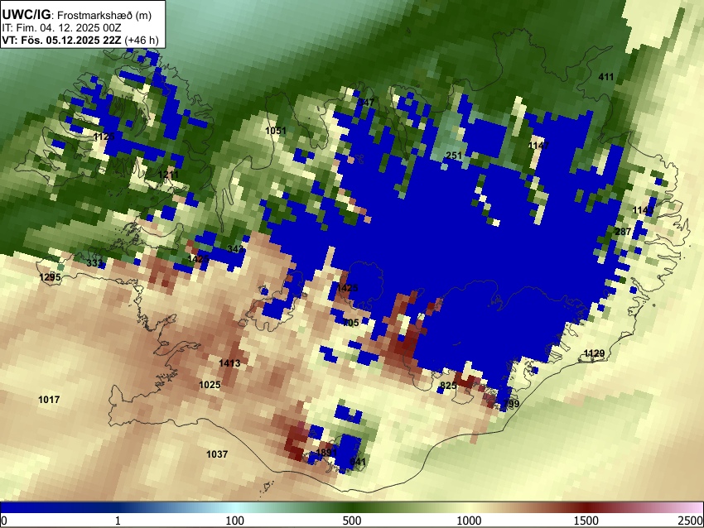Click the map value 1025
The image size is (704, 528).
[210, 385]
